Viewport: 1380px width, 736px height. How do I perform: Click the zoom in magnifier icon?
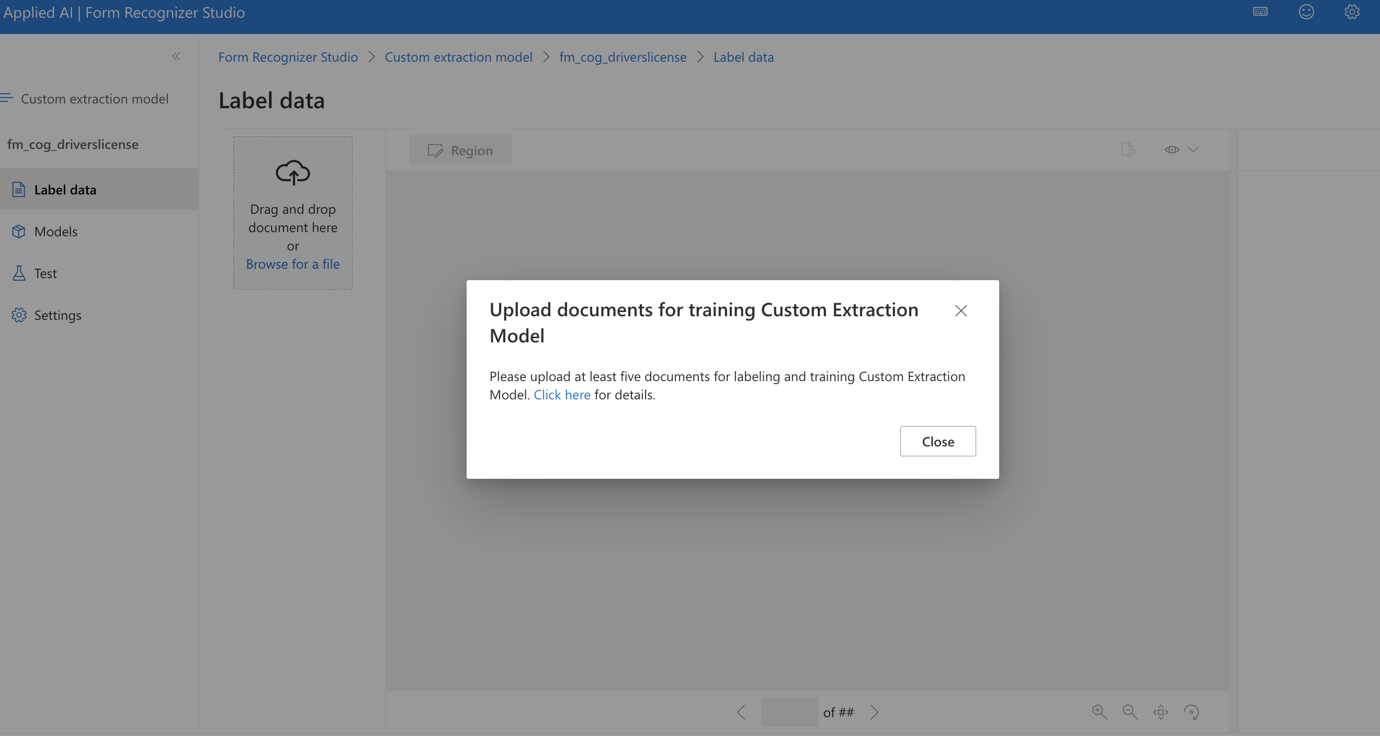point(1099,711)
